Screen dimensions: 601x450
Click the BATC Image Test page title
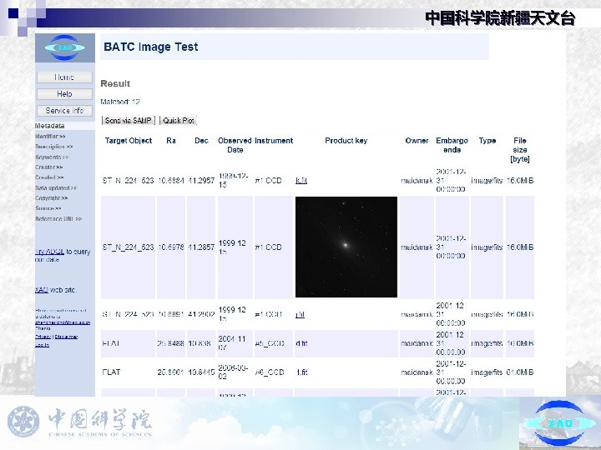click(x=150, y=47)
